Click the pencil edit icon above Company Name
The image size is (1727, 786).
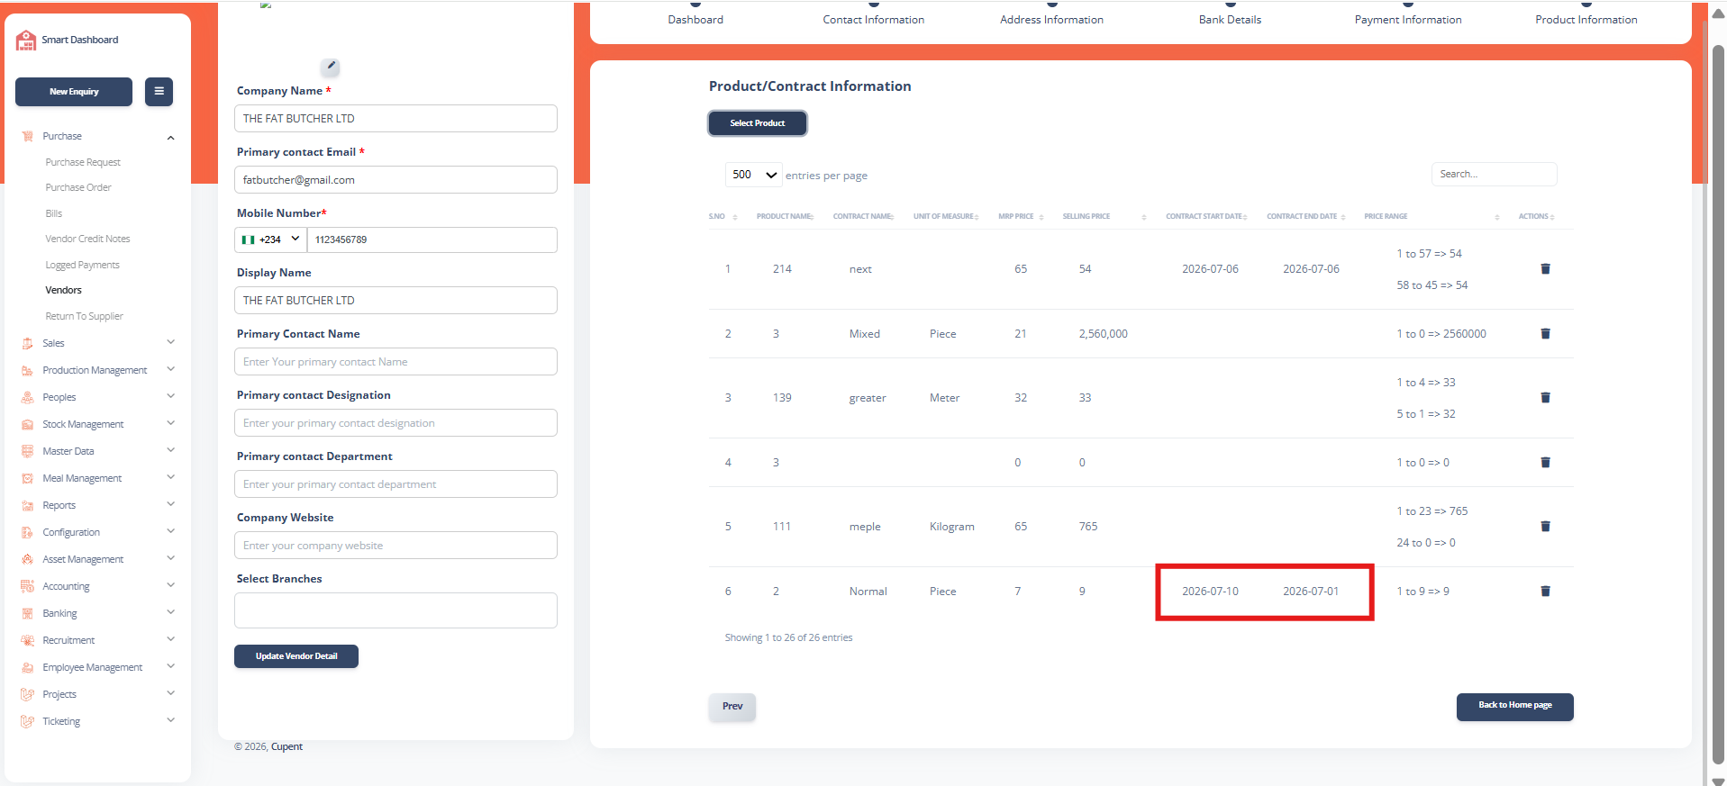click(331, 66)
